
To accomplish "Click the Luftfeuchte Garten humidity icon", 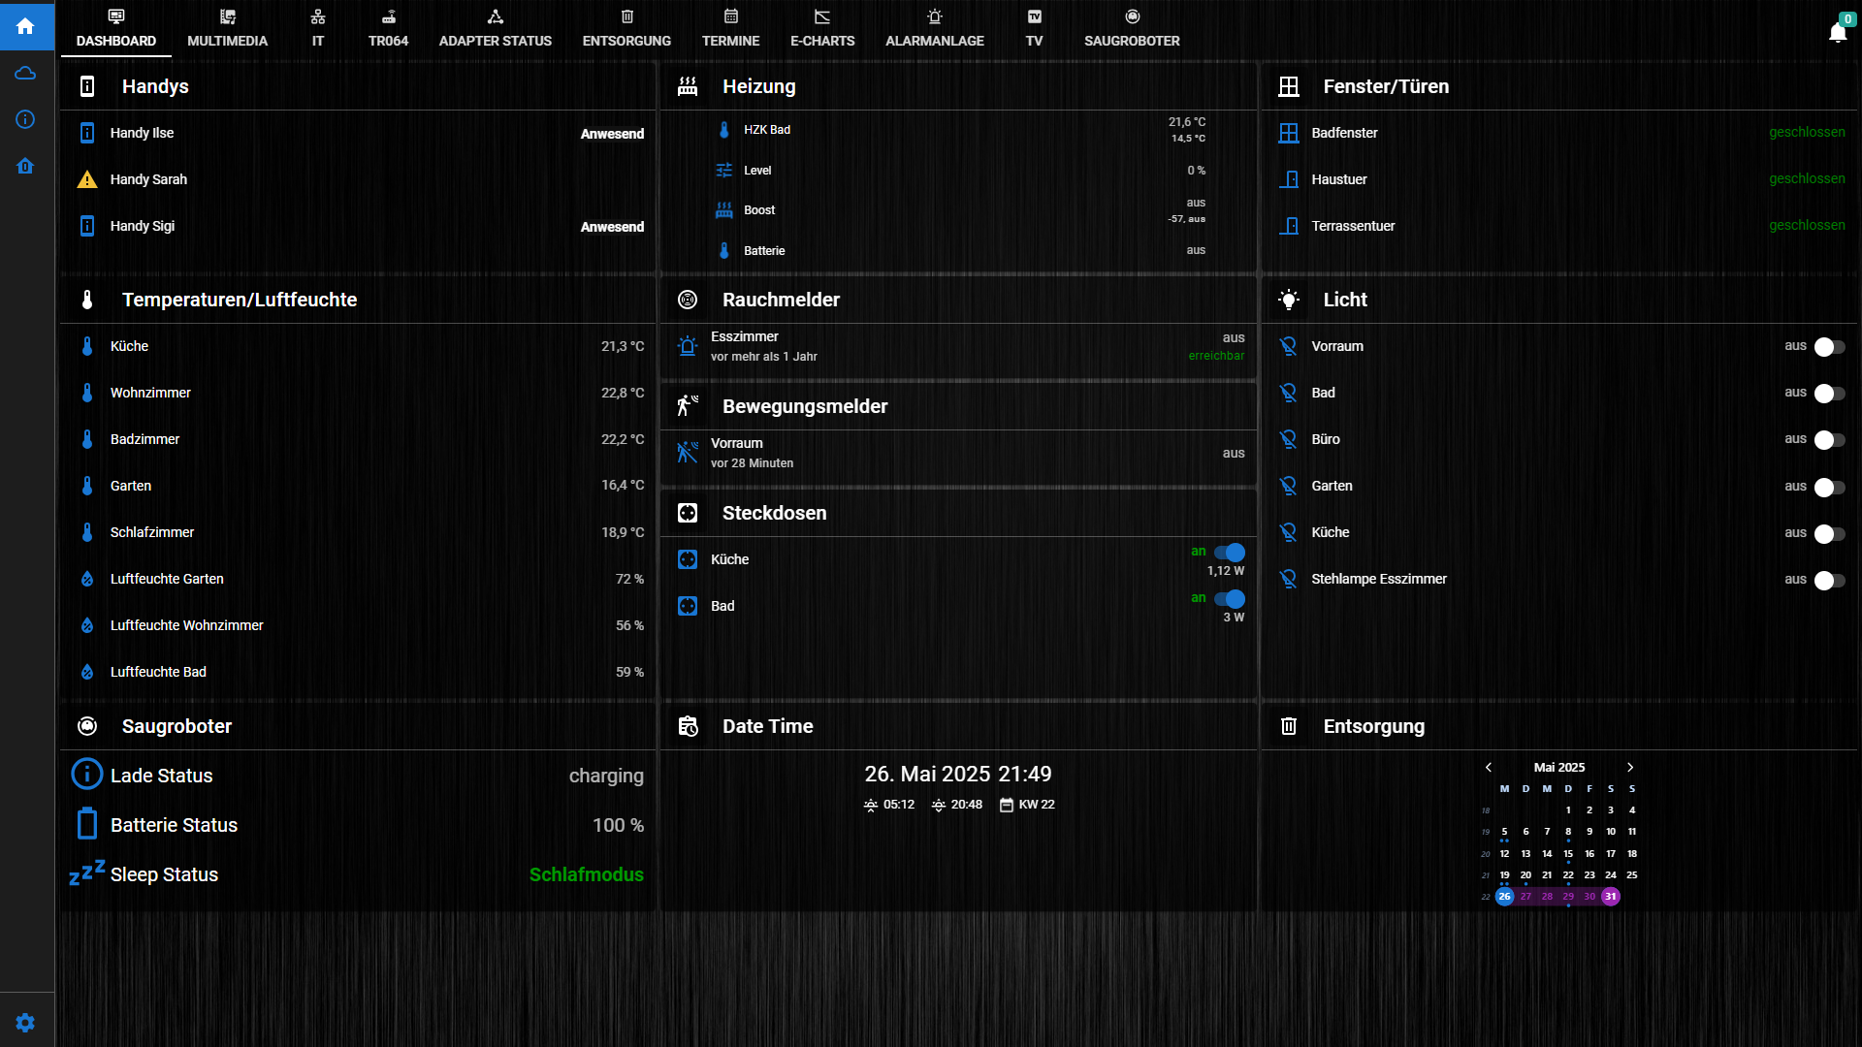I will 87,579.
